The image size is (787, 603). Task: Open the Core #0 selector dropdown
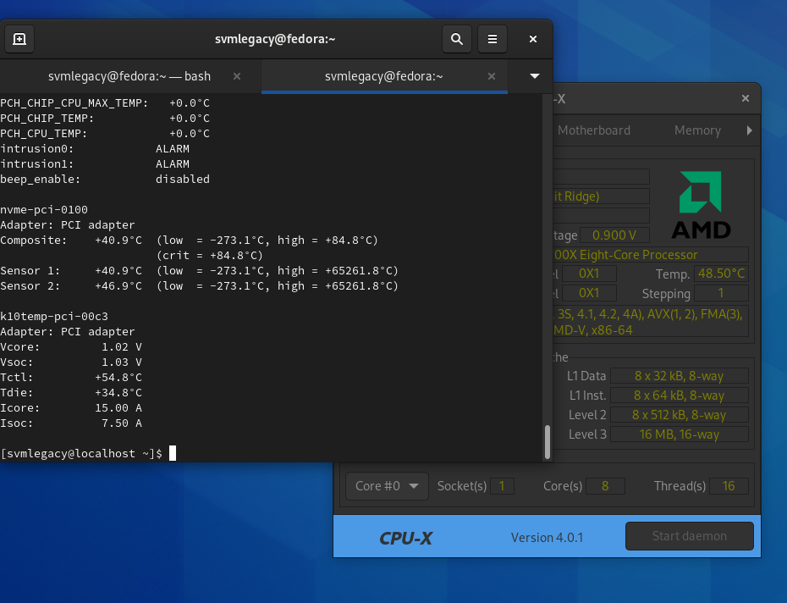click(x=387, y=485)
